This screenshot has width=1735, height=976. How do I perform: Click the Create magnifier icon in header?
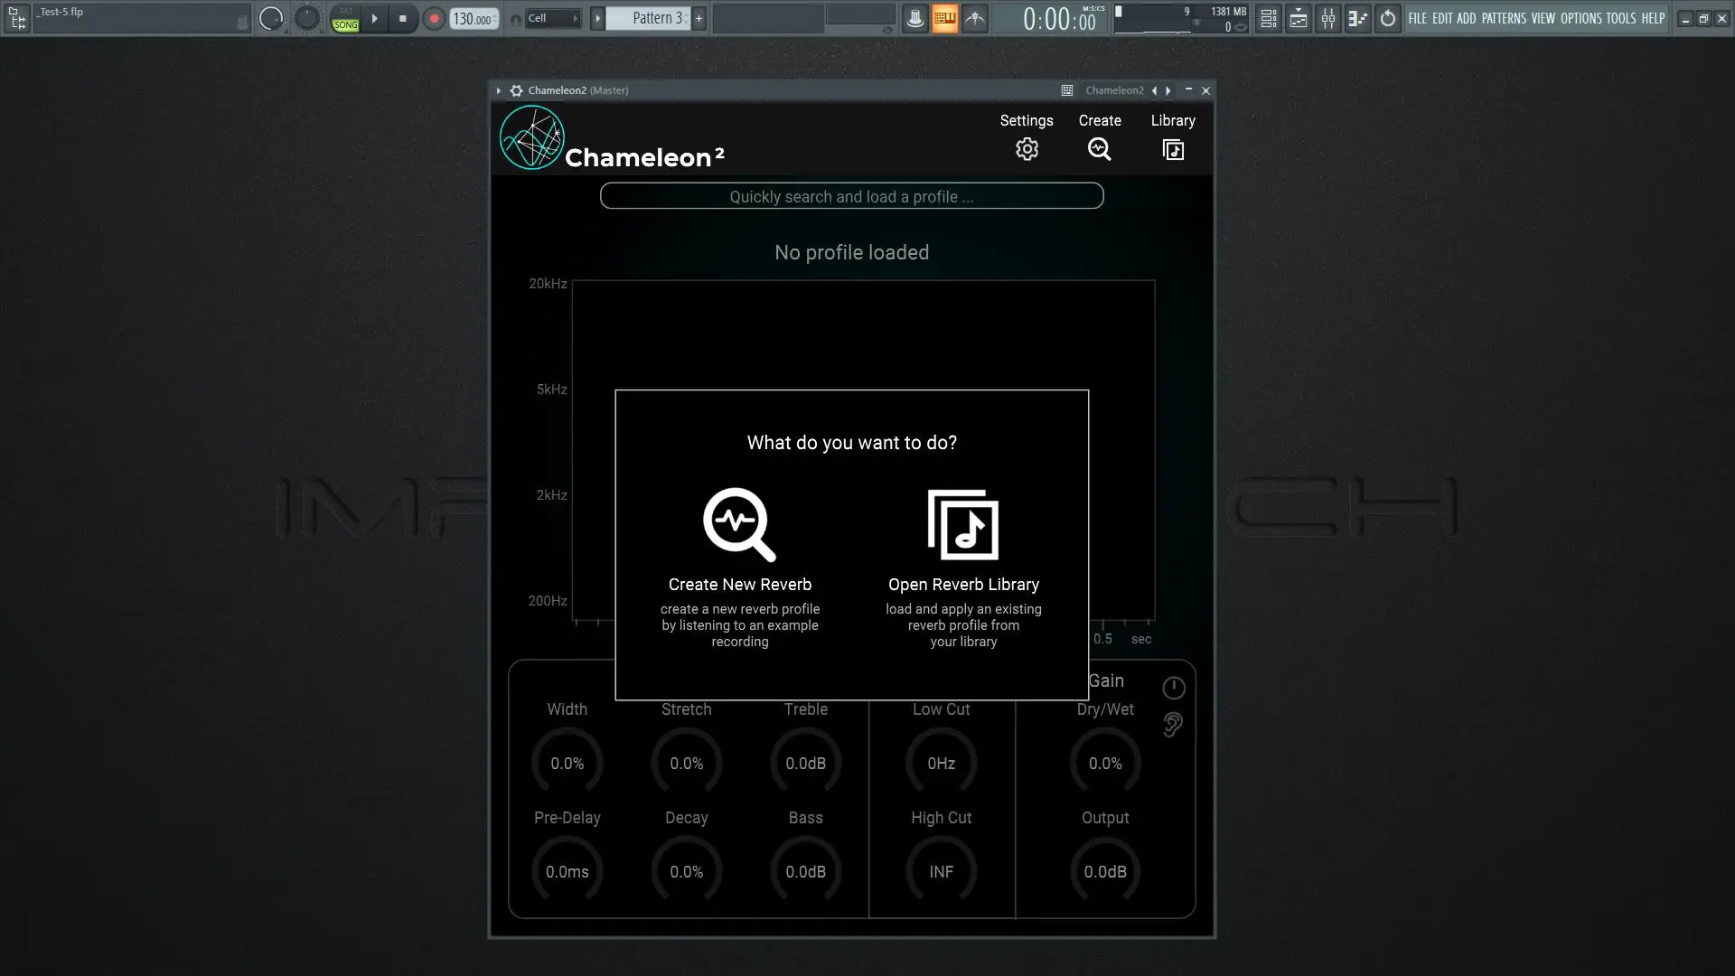tap(1099, 149)
